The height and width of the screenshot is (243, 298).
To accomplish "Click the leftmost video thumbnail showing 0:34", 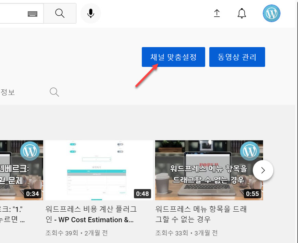I will (x=21, y=170).
